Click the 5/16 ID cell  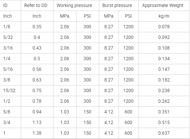point(10,69)
